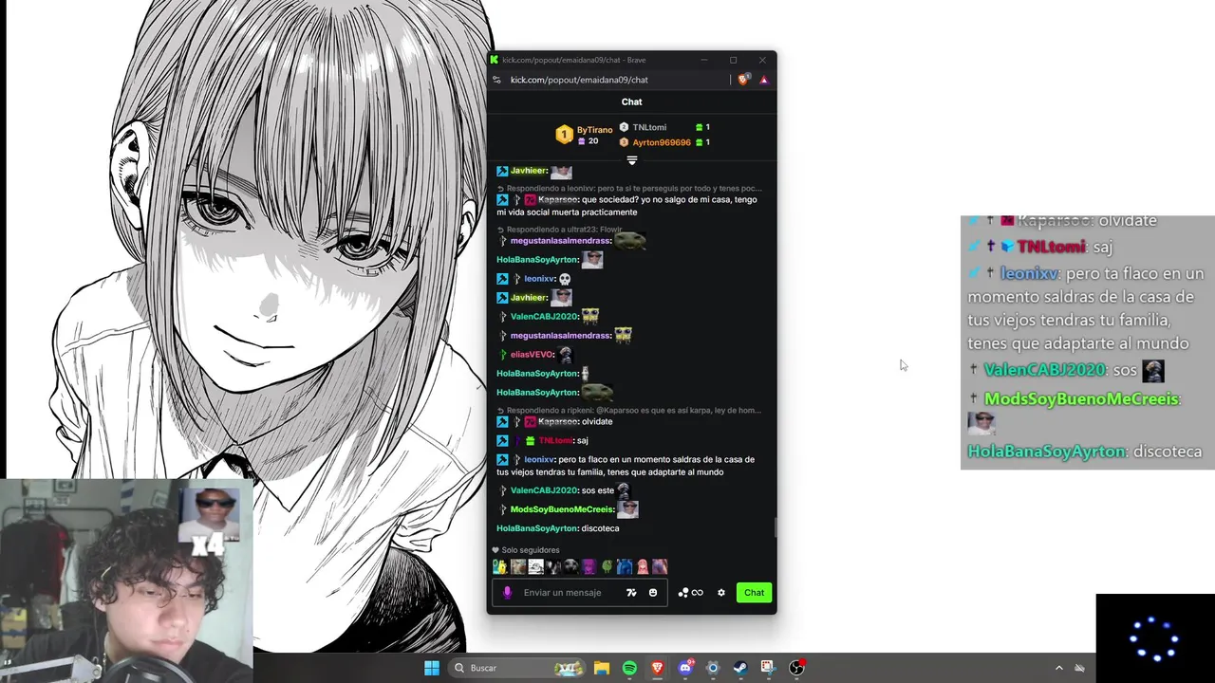Pick the pink-haired girl quick emote
The height and width of the screenshot is (683, 1215).
point(643,566)
